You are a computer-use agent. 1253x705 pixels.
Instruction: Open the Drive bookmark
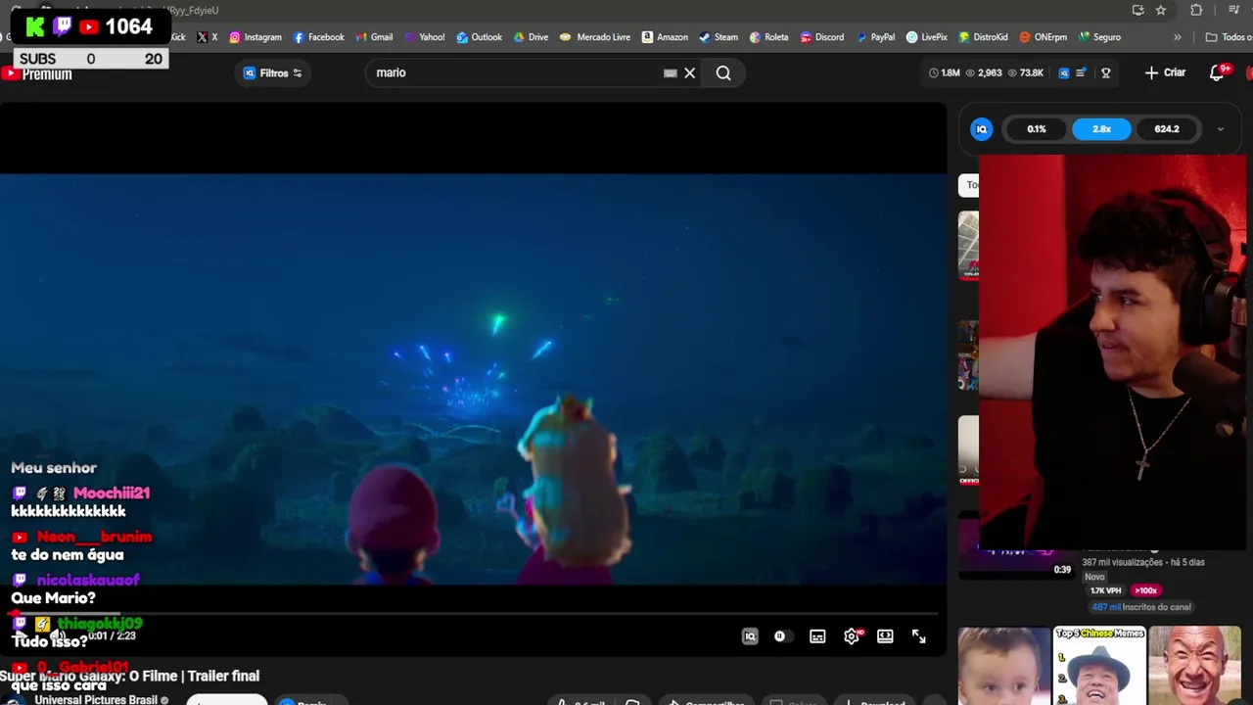tap(530, 37)
